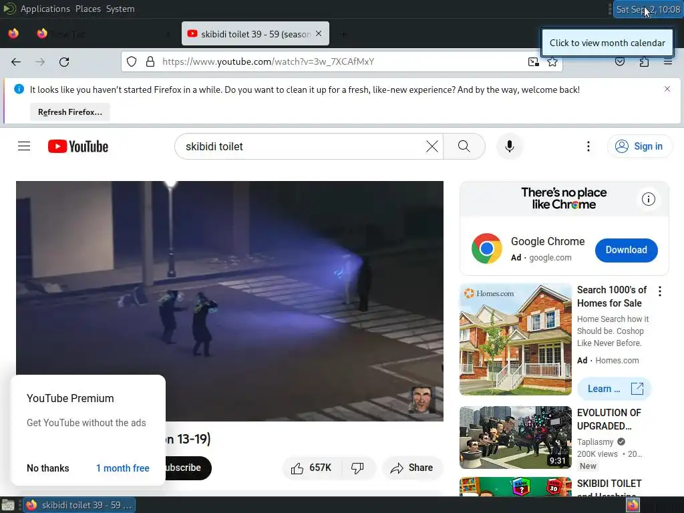Go to YouTube home via logo
684x513 pixels.
(78, 146)
